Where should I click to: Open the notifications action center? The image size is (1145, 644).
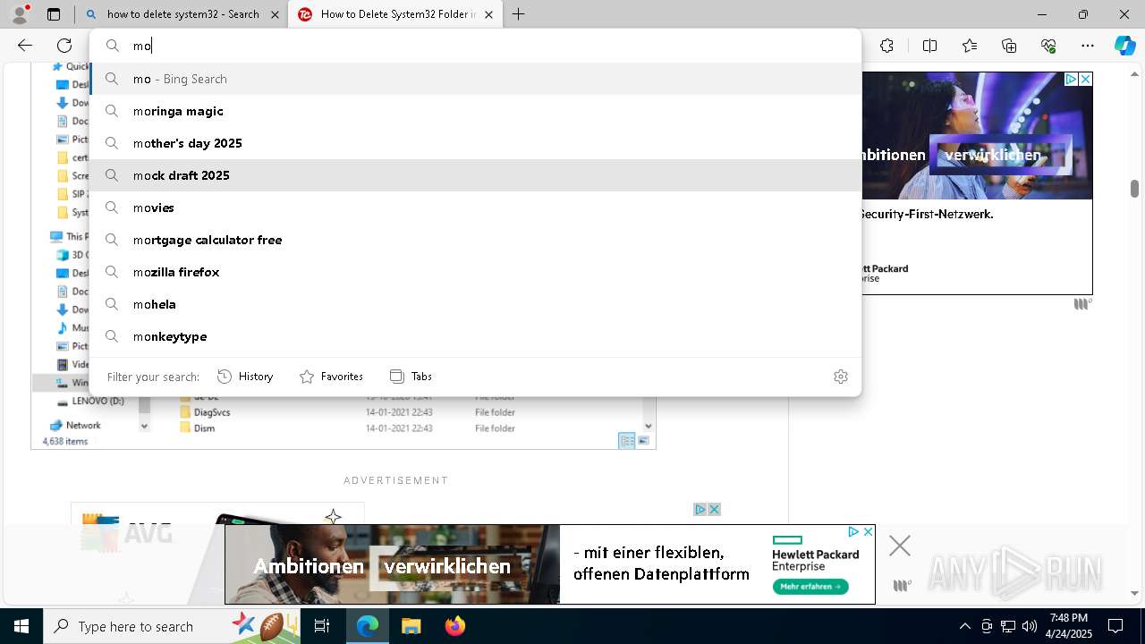click(x=1115, y=626)
